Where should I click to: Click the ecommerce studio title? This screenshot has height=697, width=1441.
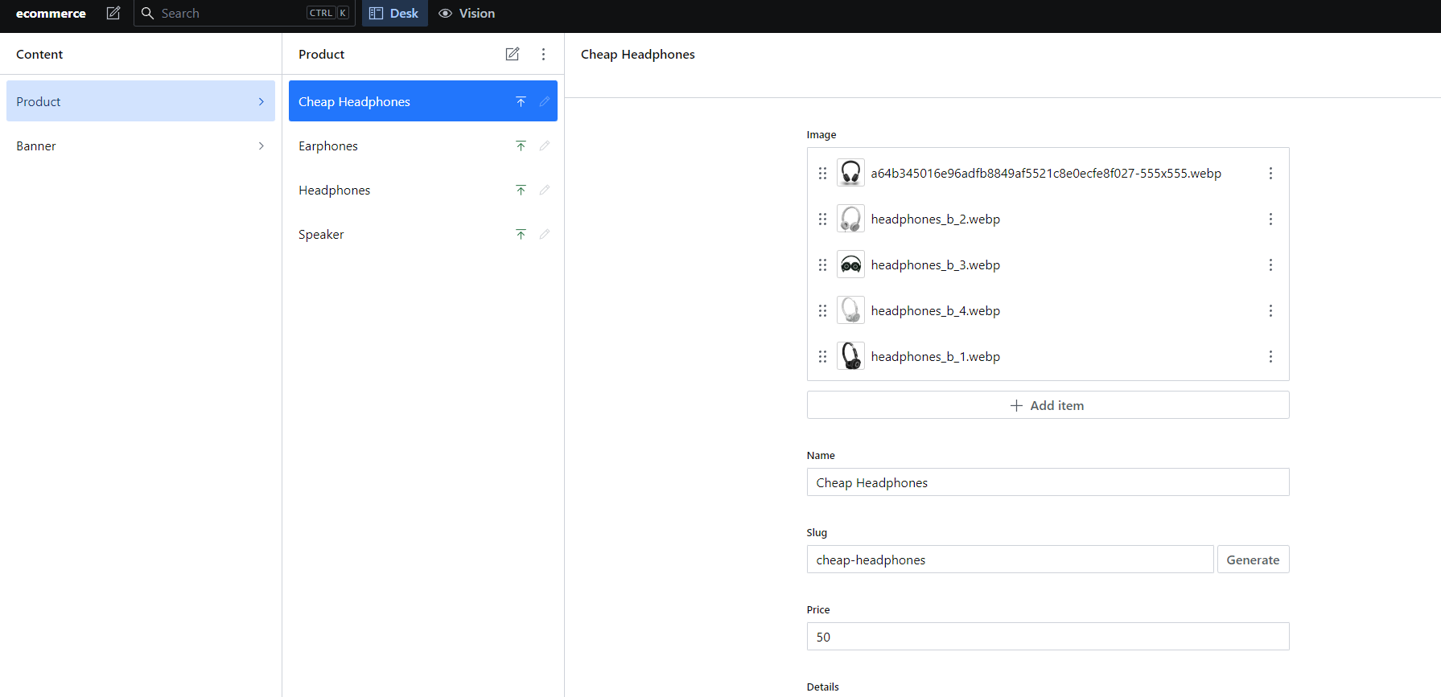(51, 13)
